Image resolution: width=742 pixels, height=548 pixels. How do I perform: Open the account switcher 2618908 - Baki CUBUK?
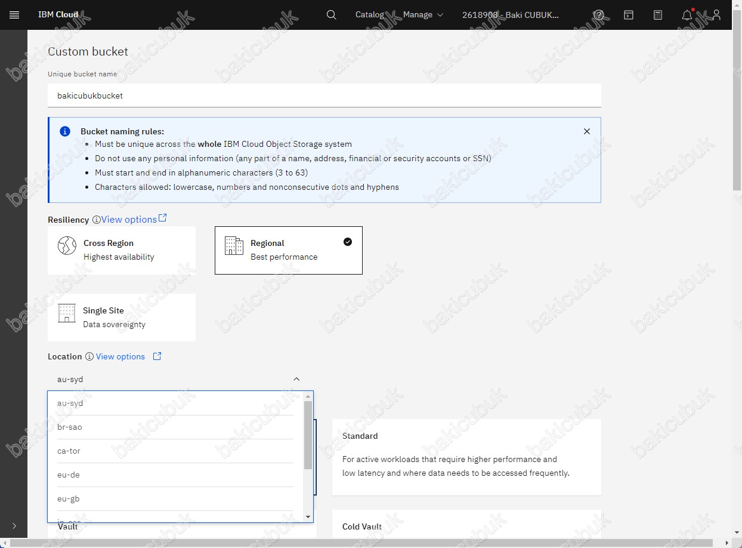click(x=511, y=15)
